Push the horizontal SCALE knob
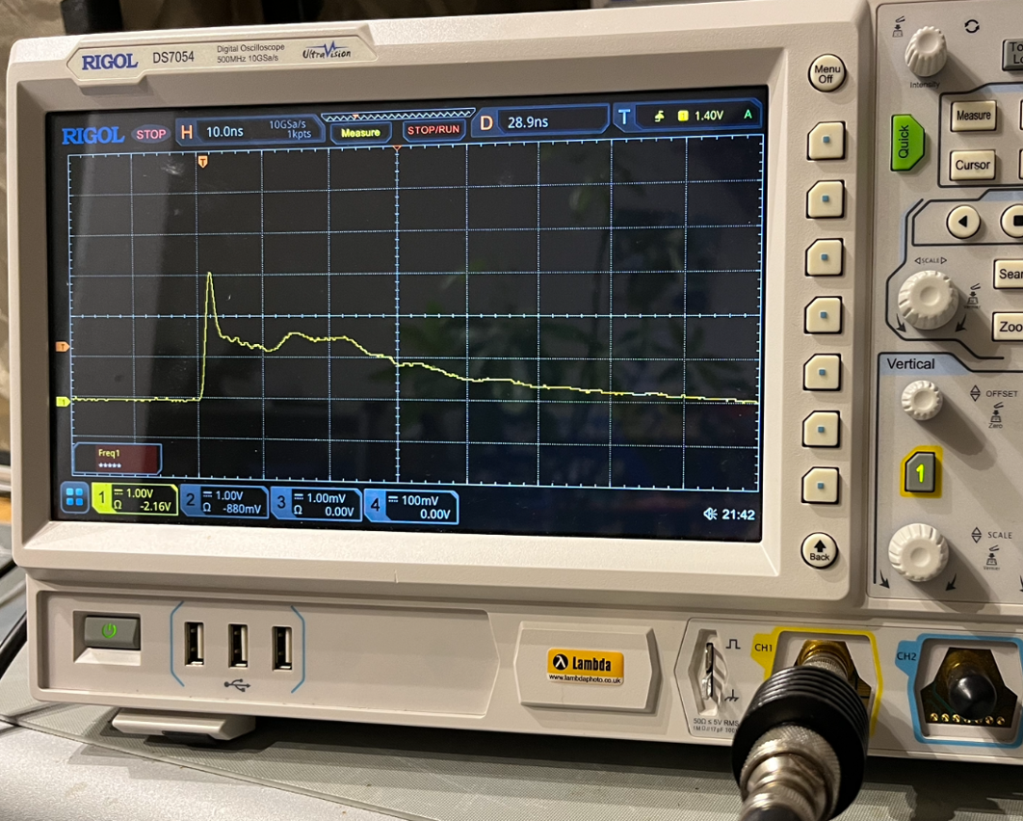The height and width of the screenshot is (821, 1023). [927, 300]
